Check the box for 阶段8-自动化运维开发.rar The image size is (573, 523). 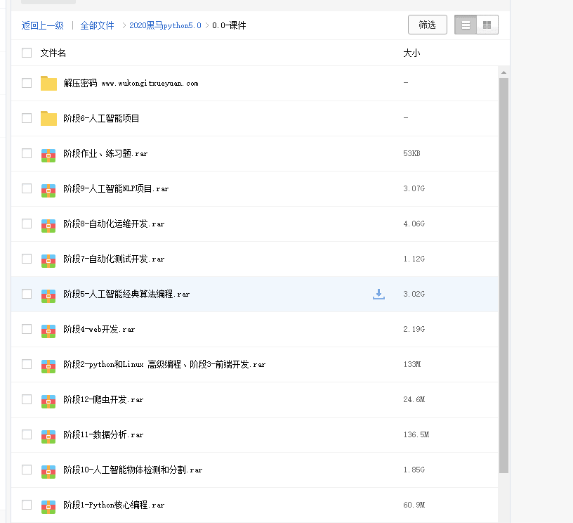point(27,224)
